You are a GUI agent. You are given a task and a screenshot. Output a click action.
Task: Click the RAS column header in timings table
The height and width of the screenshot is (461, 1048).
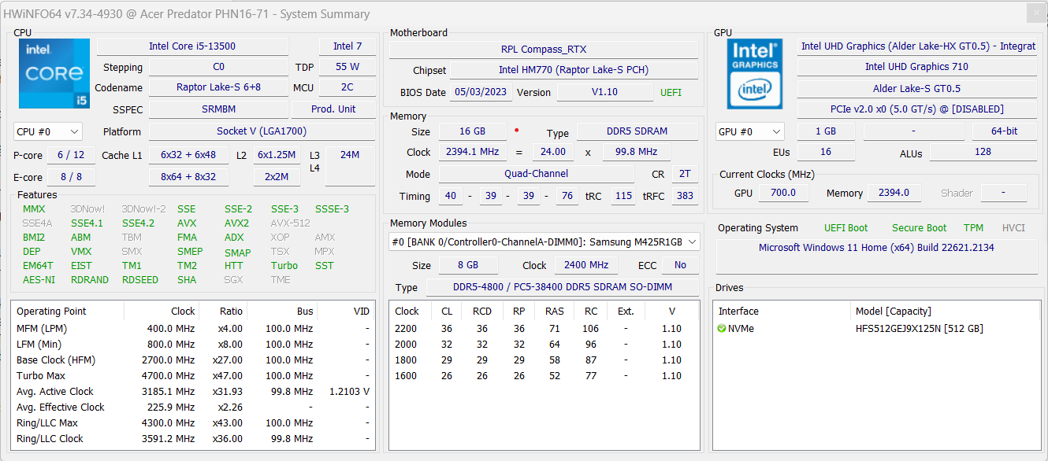(x=554, y=312)
